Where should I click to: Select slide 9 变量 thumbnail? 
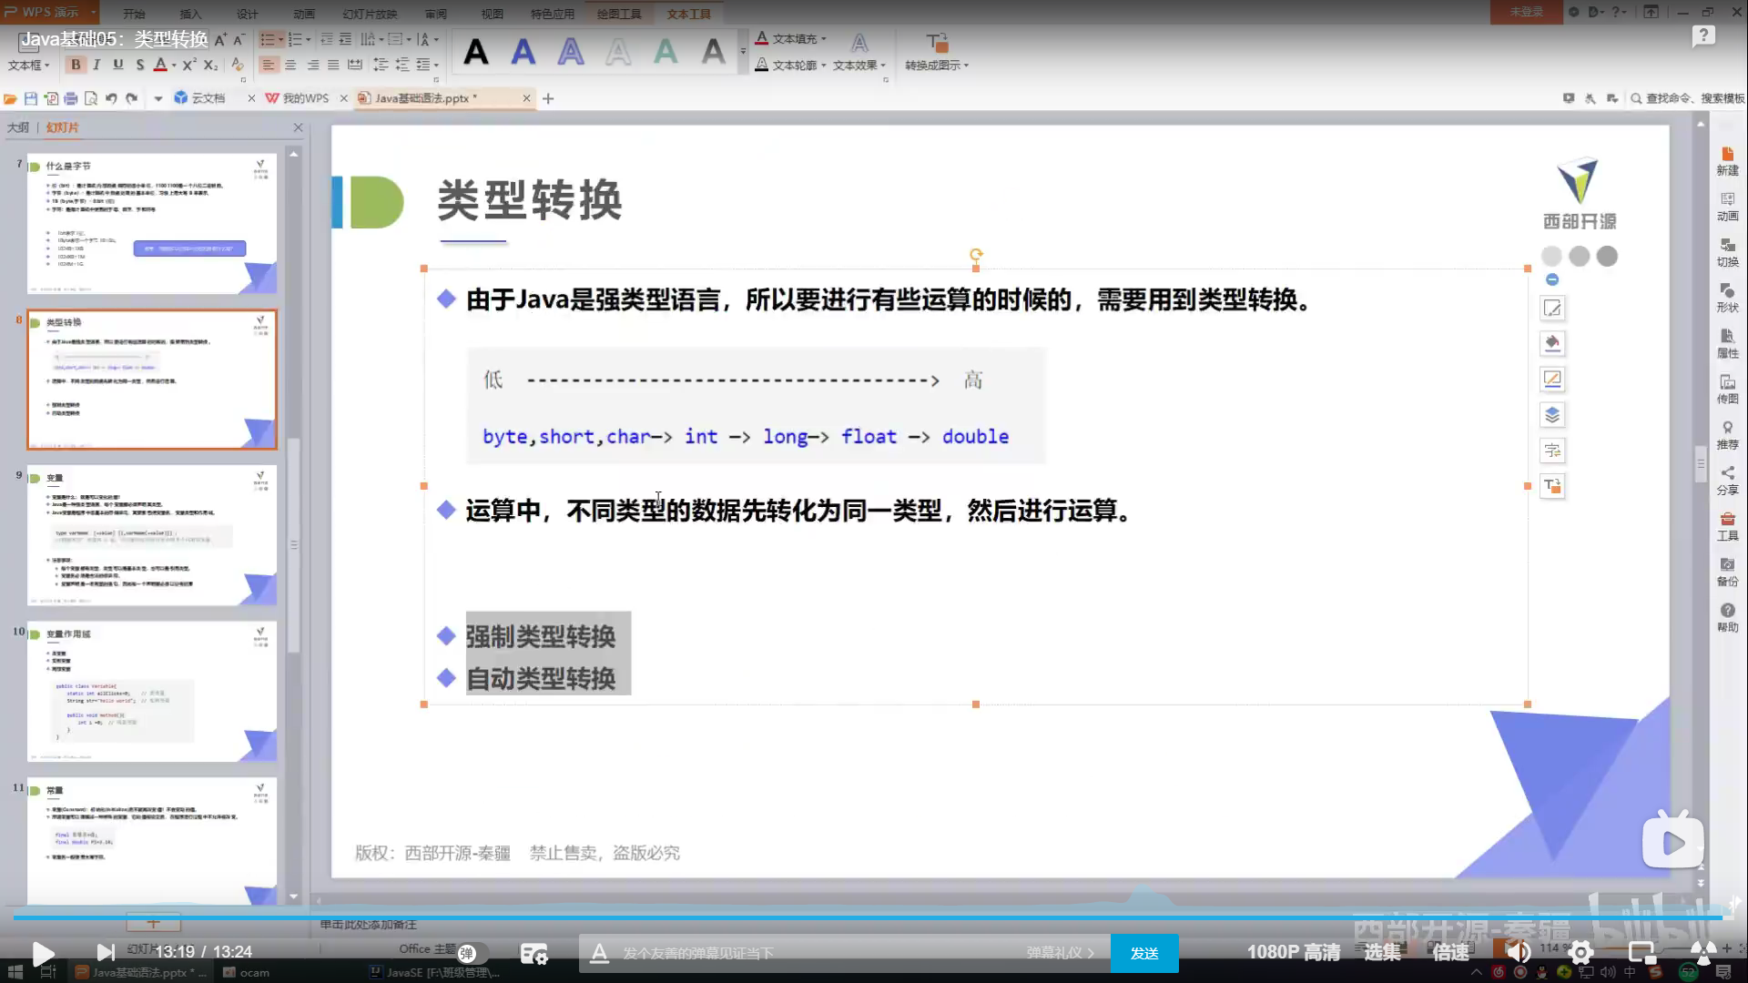152,535
